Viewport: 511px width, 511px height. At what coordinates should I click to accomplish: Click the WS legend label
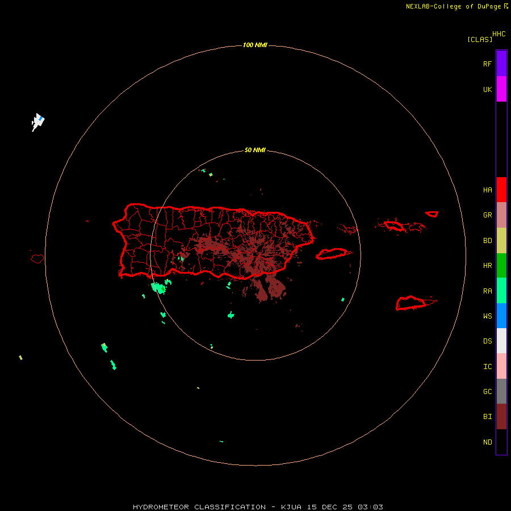(x=487, y=316)
